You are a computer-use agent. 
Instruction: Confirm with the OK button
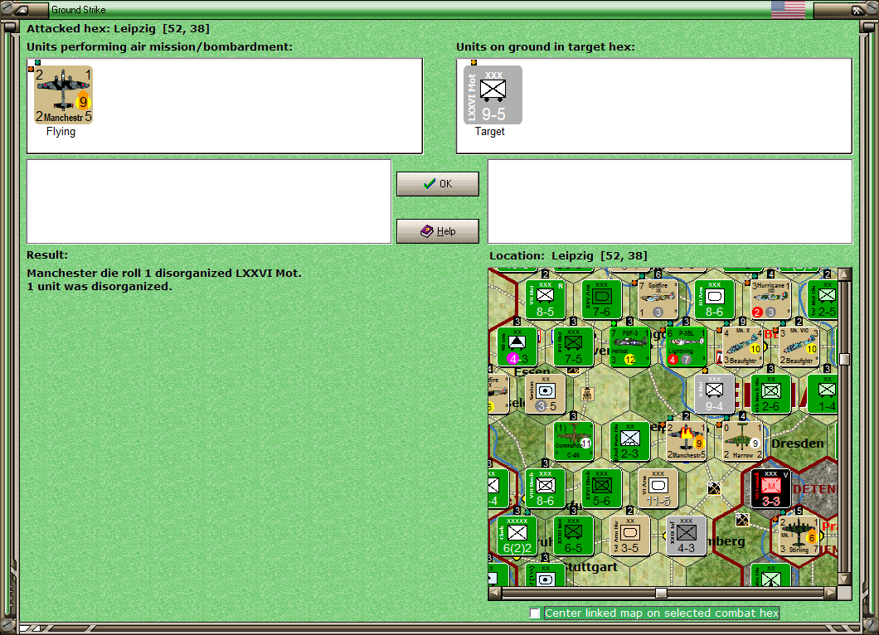point(438,184)
